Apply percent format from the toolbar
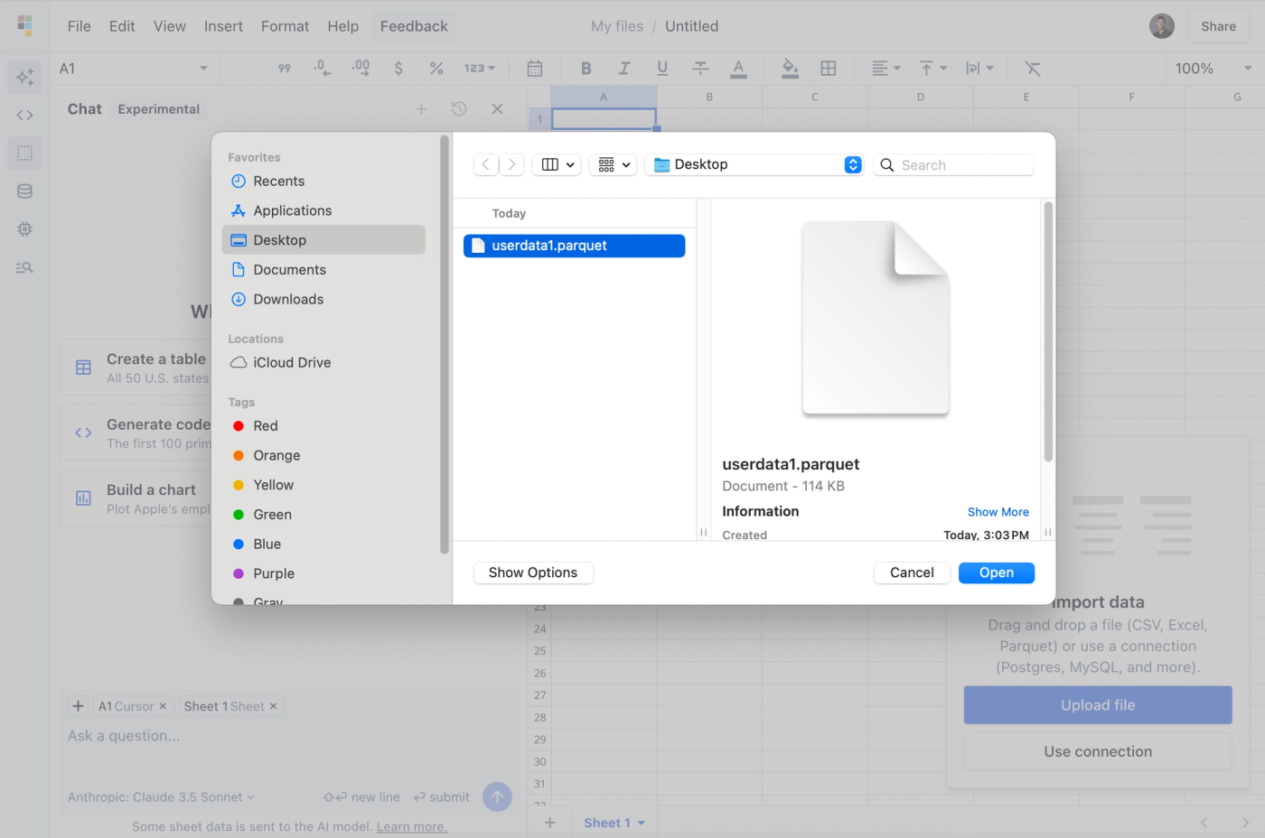1265x838 pixels. tap(436, 68)
